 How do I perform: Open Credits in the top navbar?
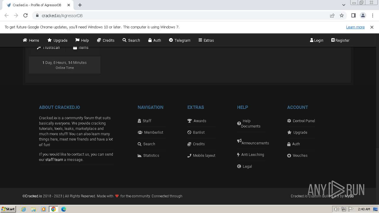pos(106,40)
